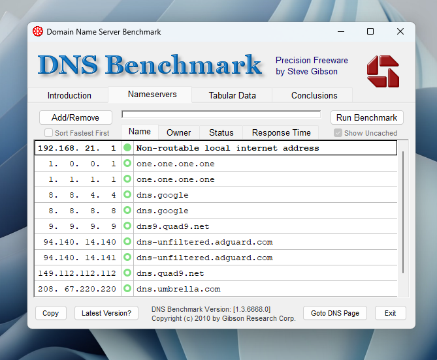Select the dns.google name for 8.8.4.4
The width and height of the screenshot is (437, 360).
[x=163, y=195]
